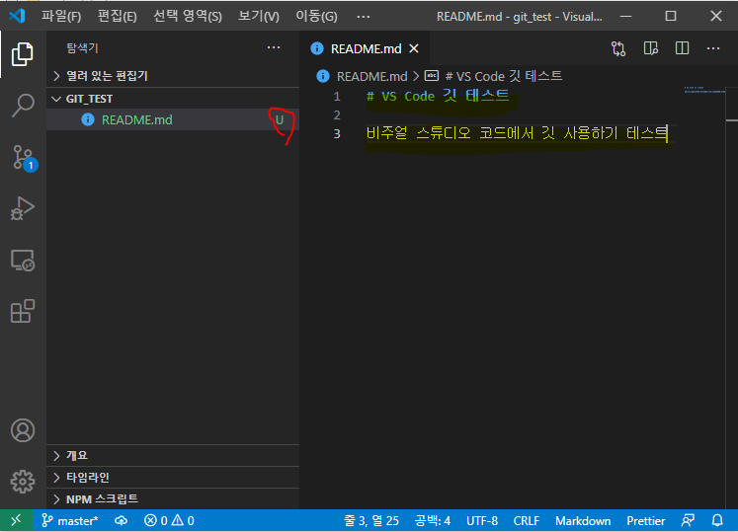The height and width of the screenshot is (532, 738).
Task: Open the Manage gear settings icon
Action: (23, 482)
